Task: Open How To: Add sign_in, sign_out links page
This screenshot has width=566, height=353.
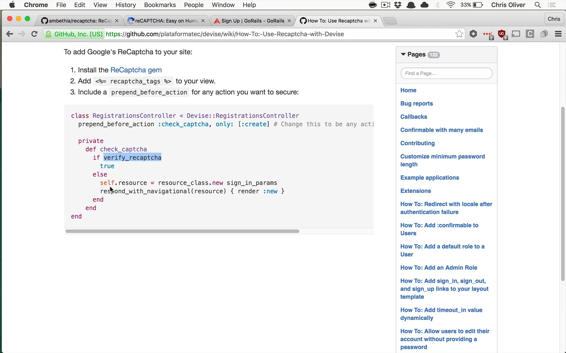Action: click(x=444, y=289)
